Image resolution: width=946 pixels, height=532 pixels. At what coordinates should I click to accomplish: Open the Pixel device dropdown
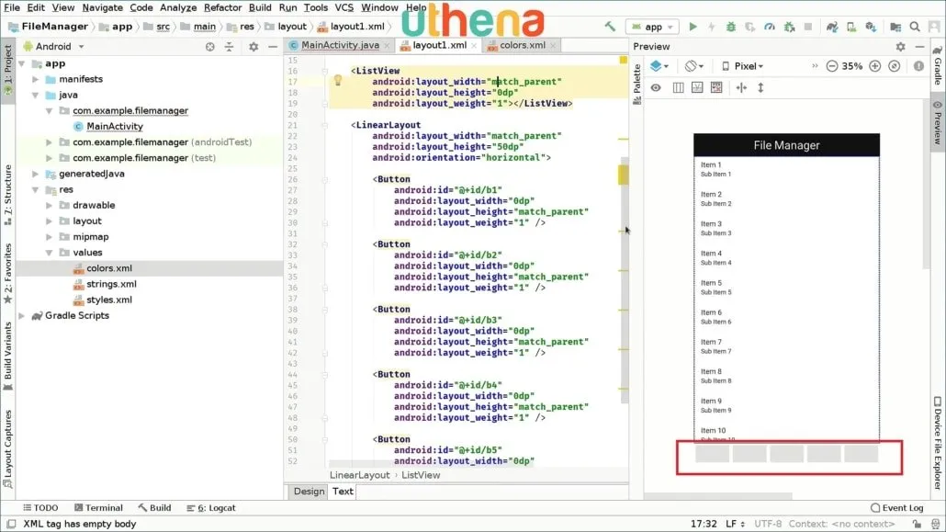(743, 66)
